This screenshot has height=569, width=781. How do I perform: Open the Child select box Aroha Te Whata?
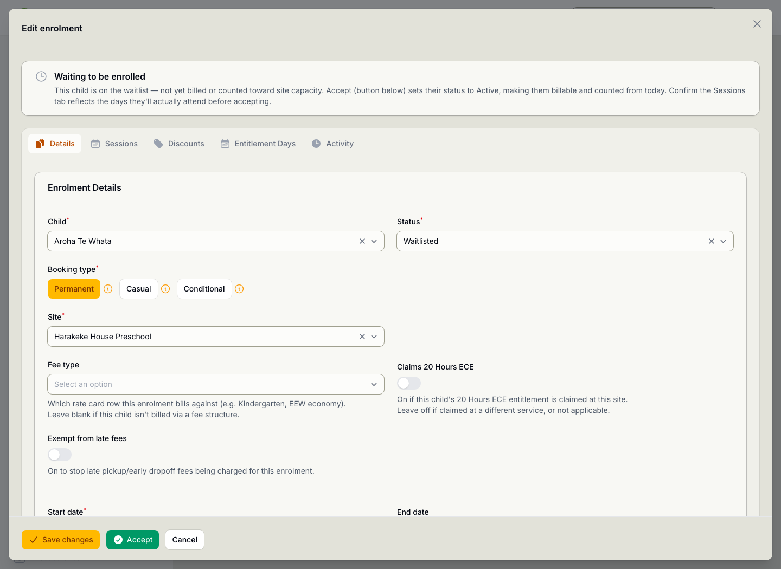216,241
